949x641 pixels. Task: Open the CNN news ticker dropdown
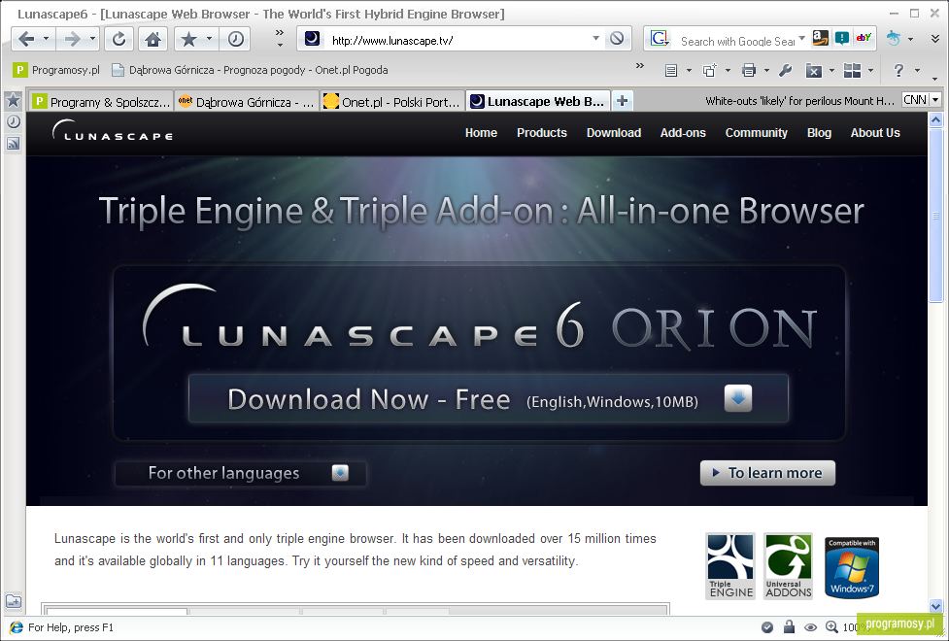point(935,99)
